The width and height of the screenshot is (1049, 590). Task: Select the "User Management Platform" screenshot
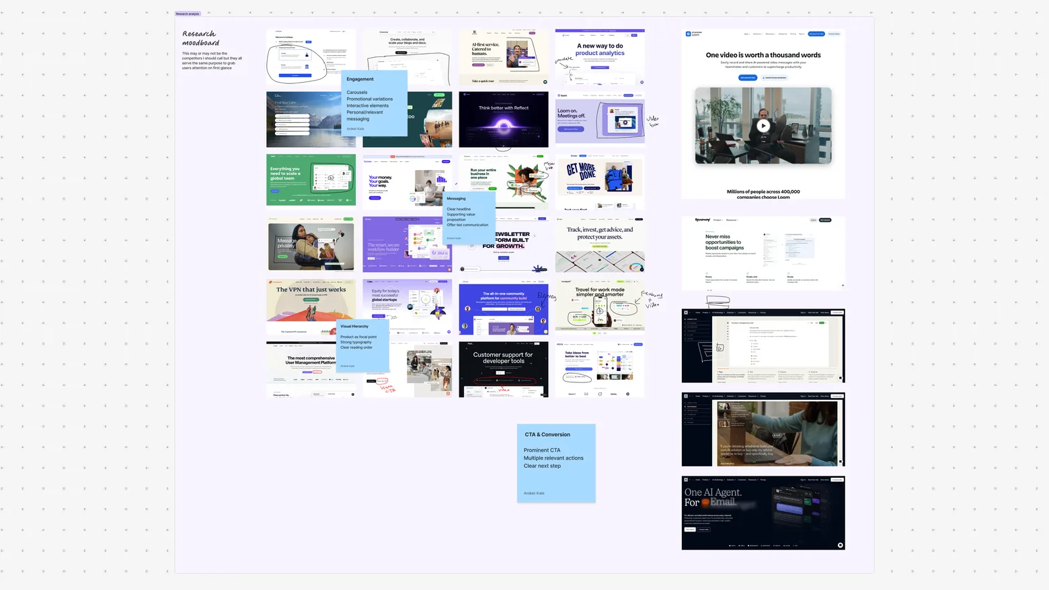pyautogui.click(x=311, y=369)
